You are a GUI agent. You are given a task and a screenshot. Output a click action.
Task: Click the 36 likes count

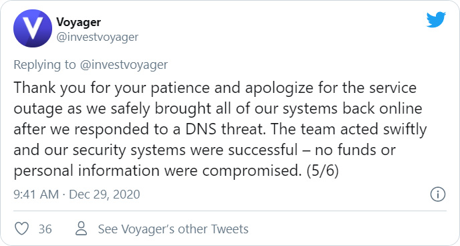[45, 229]
